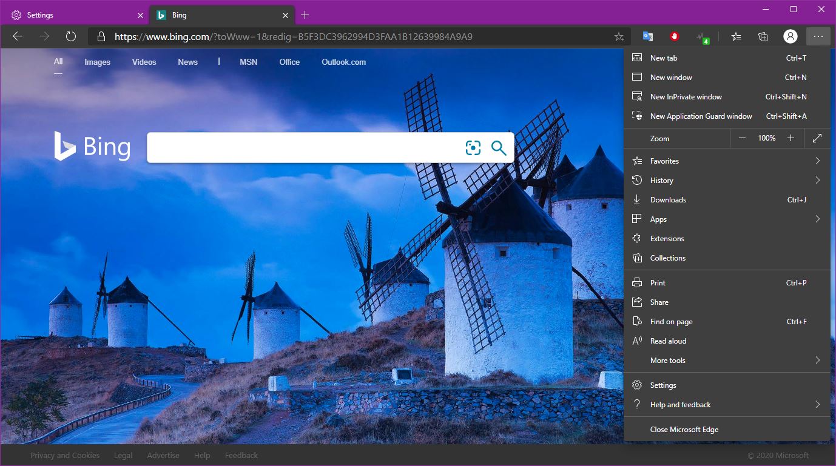836x466 pixels.
Task: Open the Advertise footer link
Action: 163,455
